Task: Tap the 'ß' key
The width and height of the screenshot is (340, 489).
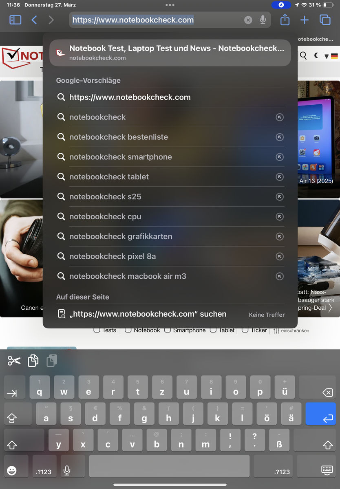Action: 279,440
